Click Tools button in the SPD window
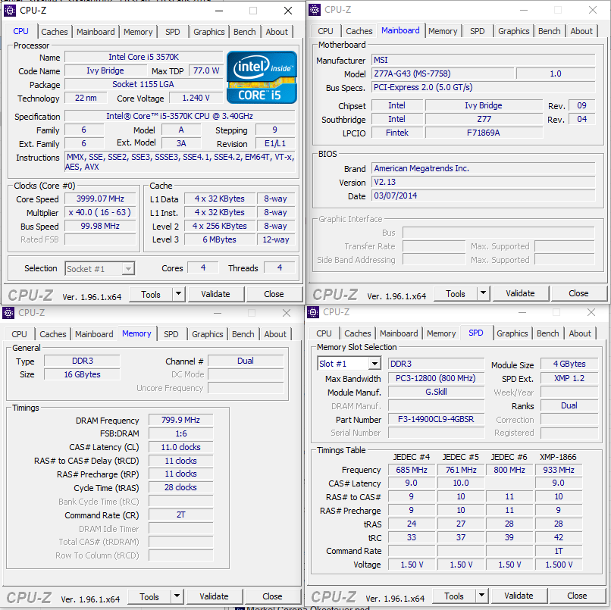 pyautogui.click(x=454, y=596)
